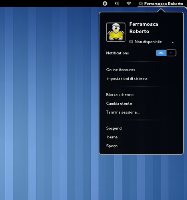The height and width of the screenshot is (200, 187).
Task: Open the Ferramosca Roberto user menu in top bar
Action: coord(161,4)
